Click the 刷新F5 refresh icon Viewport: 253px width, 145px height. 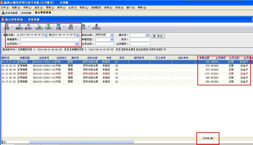[20, 25]
